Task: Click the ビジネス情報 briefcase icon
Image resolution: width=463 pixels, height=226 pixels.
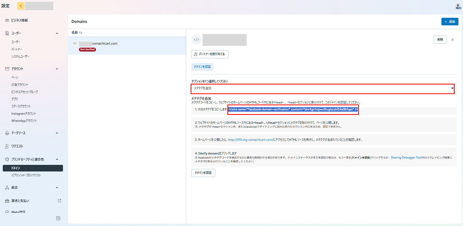Action: pos(7,20)
